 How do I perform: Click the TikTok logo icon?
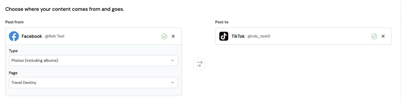224,36
